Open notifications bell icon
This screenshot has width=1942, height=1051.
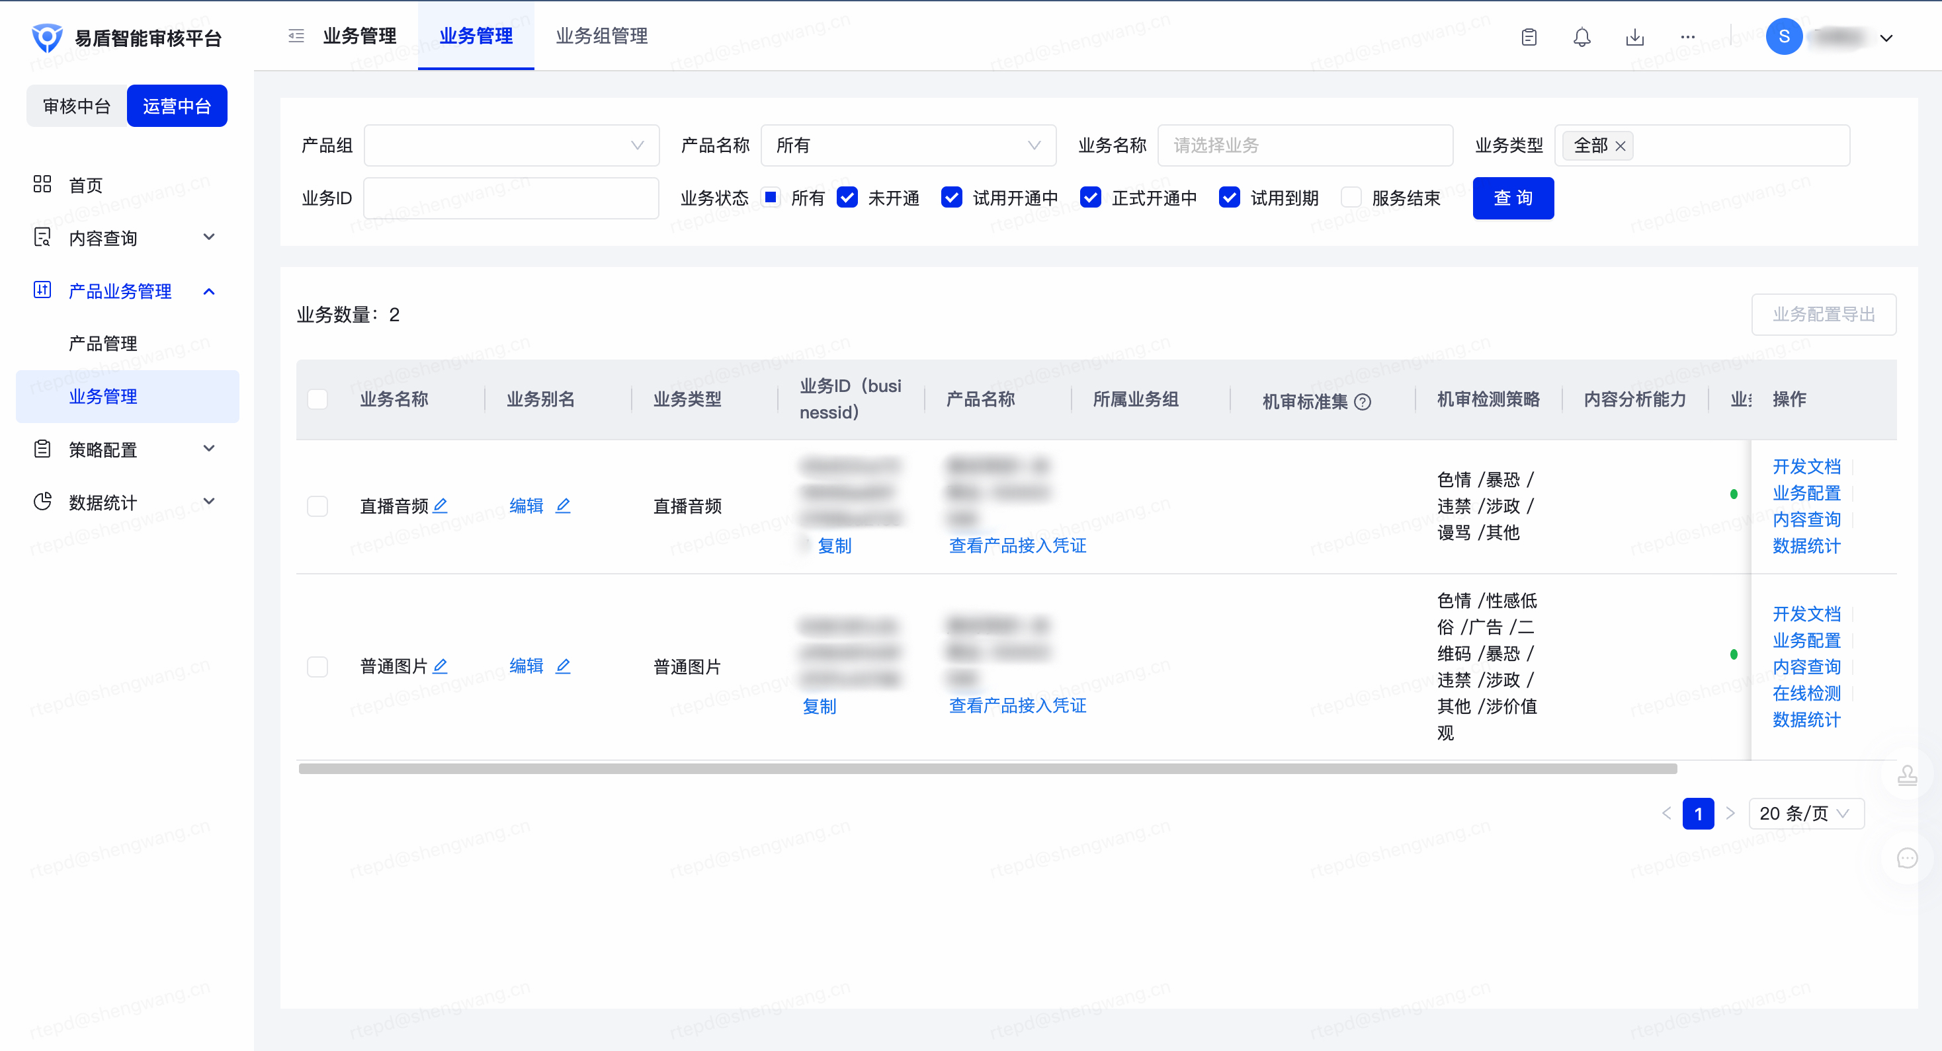click(x=1582, y=37)
